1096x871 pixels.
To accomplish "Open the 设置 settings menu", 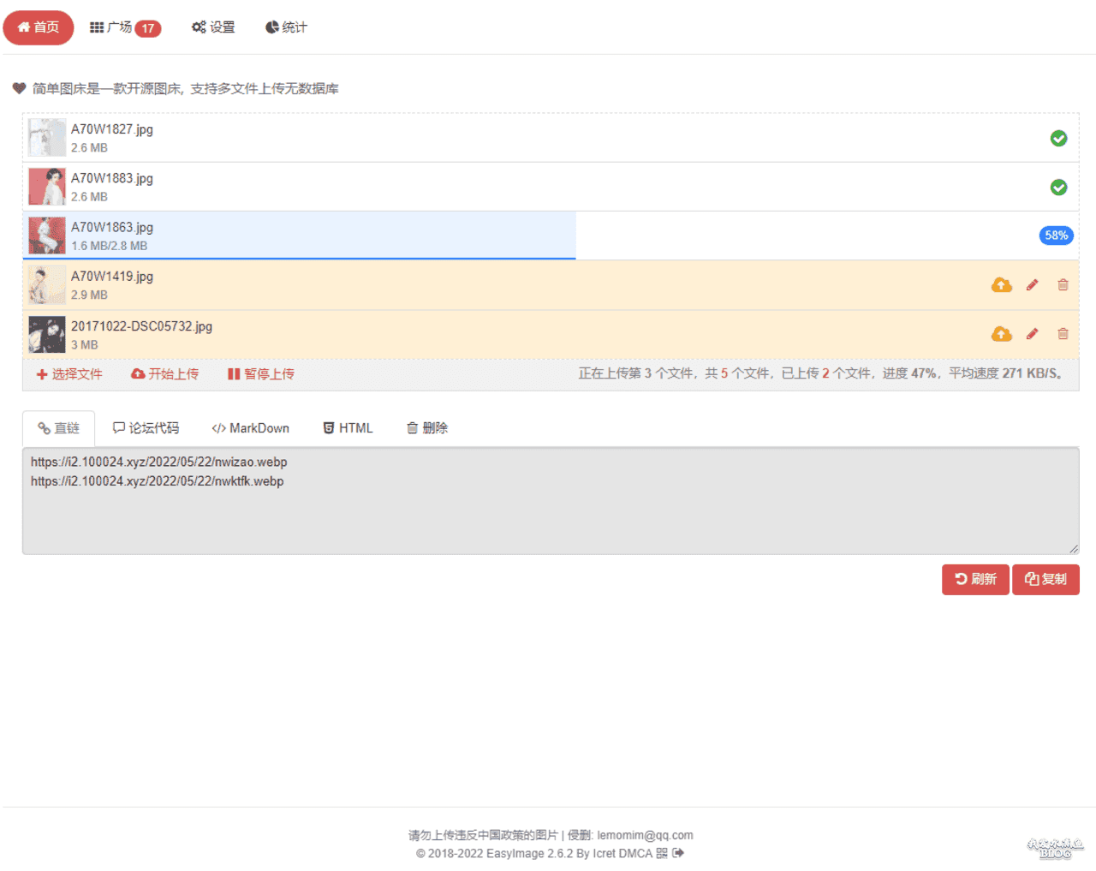I will (213, 27).
